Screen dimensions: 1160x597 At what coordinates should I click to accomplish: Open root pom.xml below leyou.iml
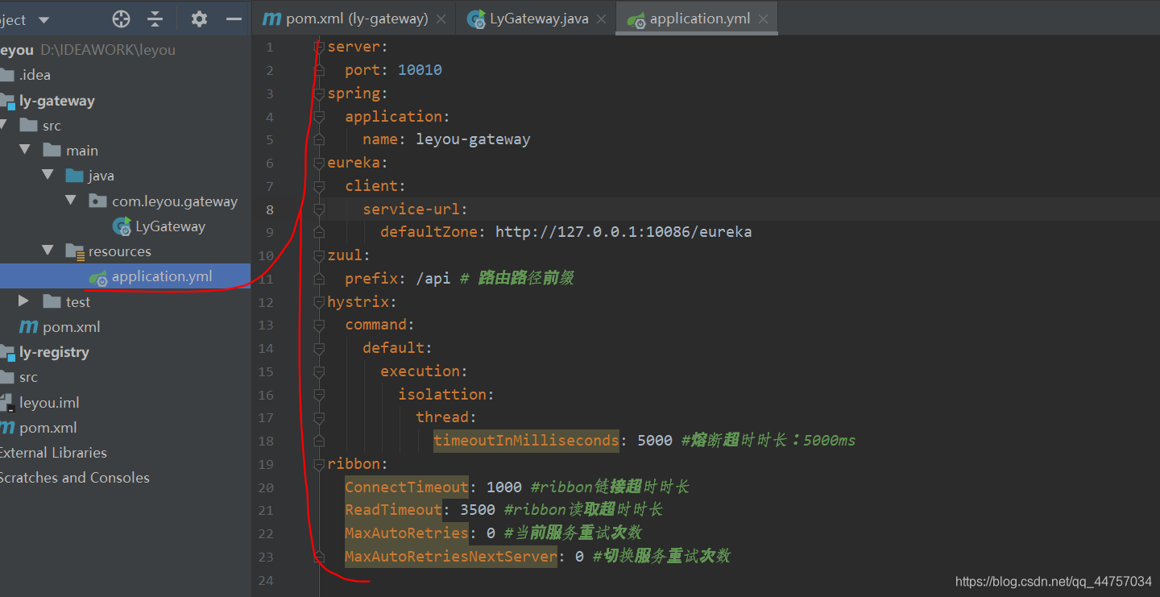tap(48, 428)
